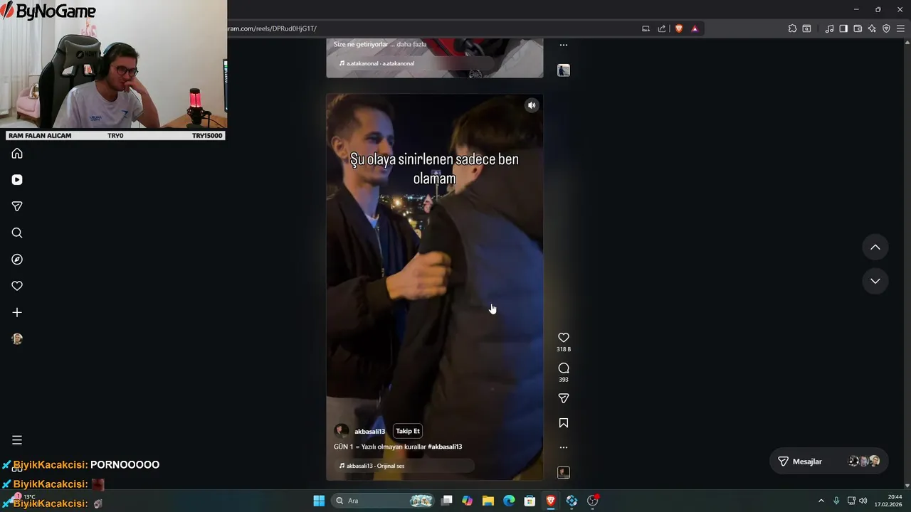Go to next reel with down arrow
The height and width of the screenshot is (512, 911).
[875, 282]
